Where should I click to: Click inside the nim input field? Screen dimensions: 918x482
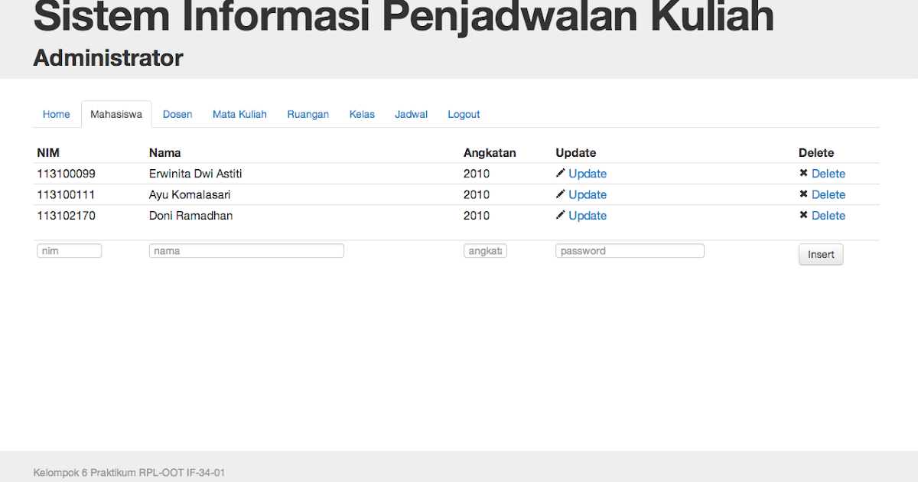coord(69,250)
